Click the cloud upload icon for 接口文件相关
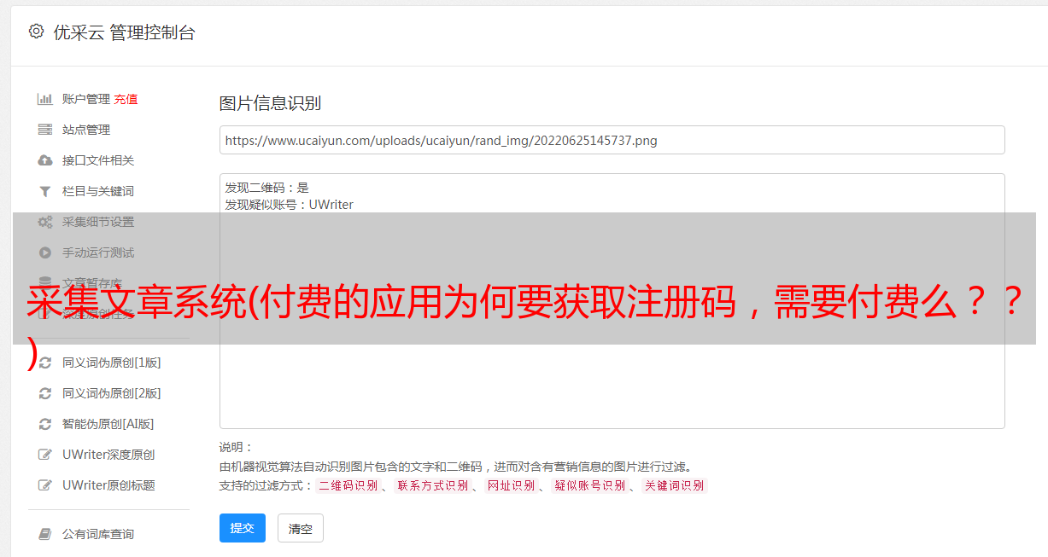This screenshot has width=1048, height=557. pyautogui.click(x=45, y=160)
